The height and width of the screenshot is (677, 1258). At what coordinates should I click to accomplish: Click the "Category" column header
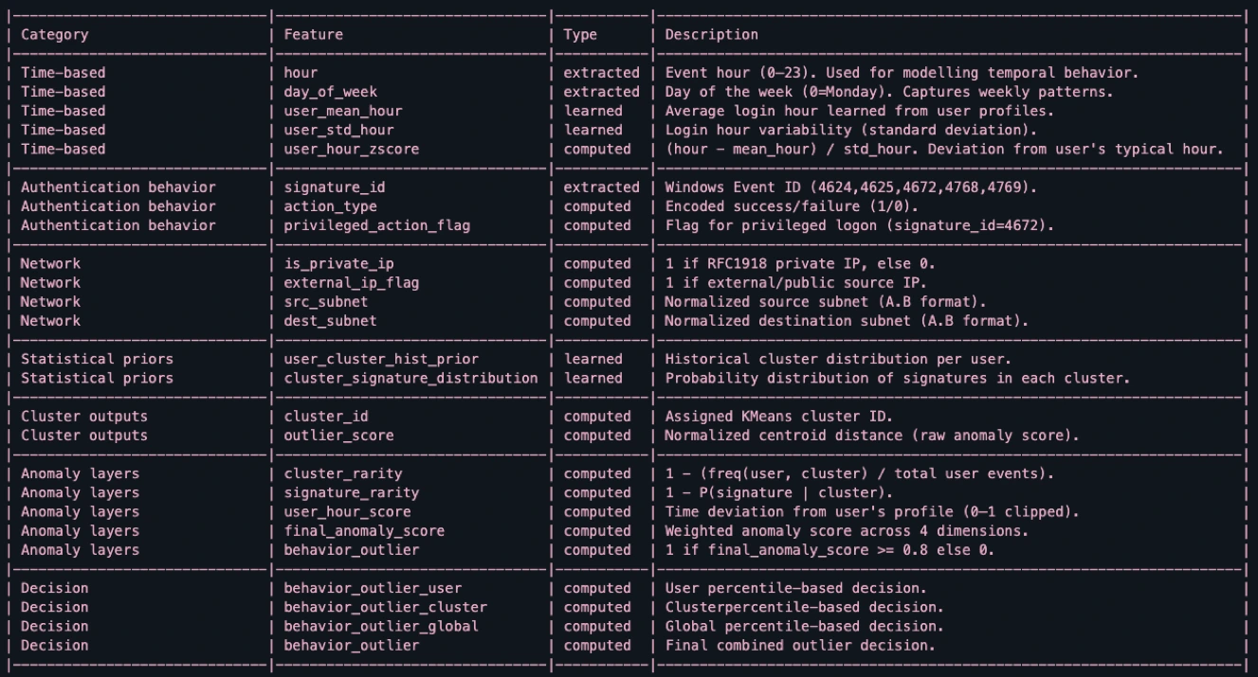pyautogui.click(x=54, y=35)
